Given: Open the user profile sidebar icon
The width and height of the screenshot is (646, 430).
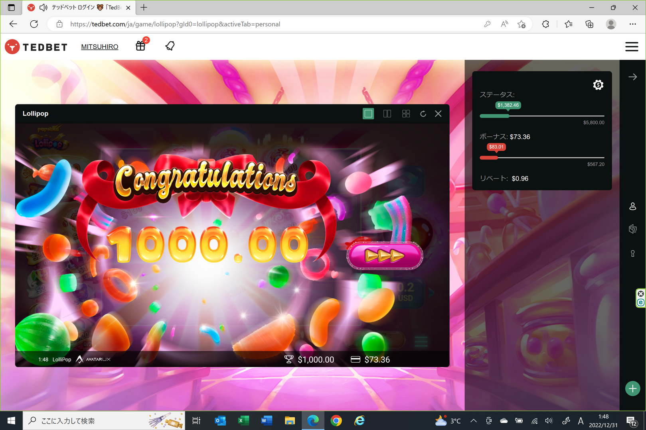Looking at the screenshot, I should tap(633, 206).
